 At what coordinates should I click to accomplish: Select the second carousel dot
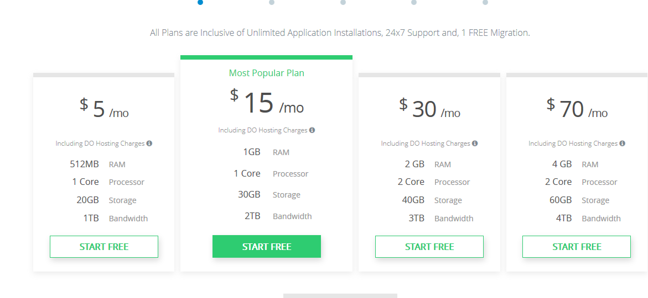coord(272,2)
